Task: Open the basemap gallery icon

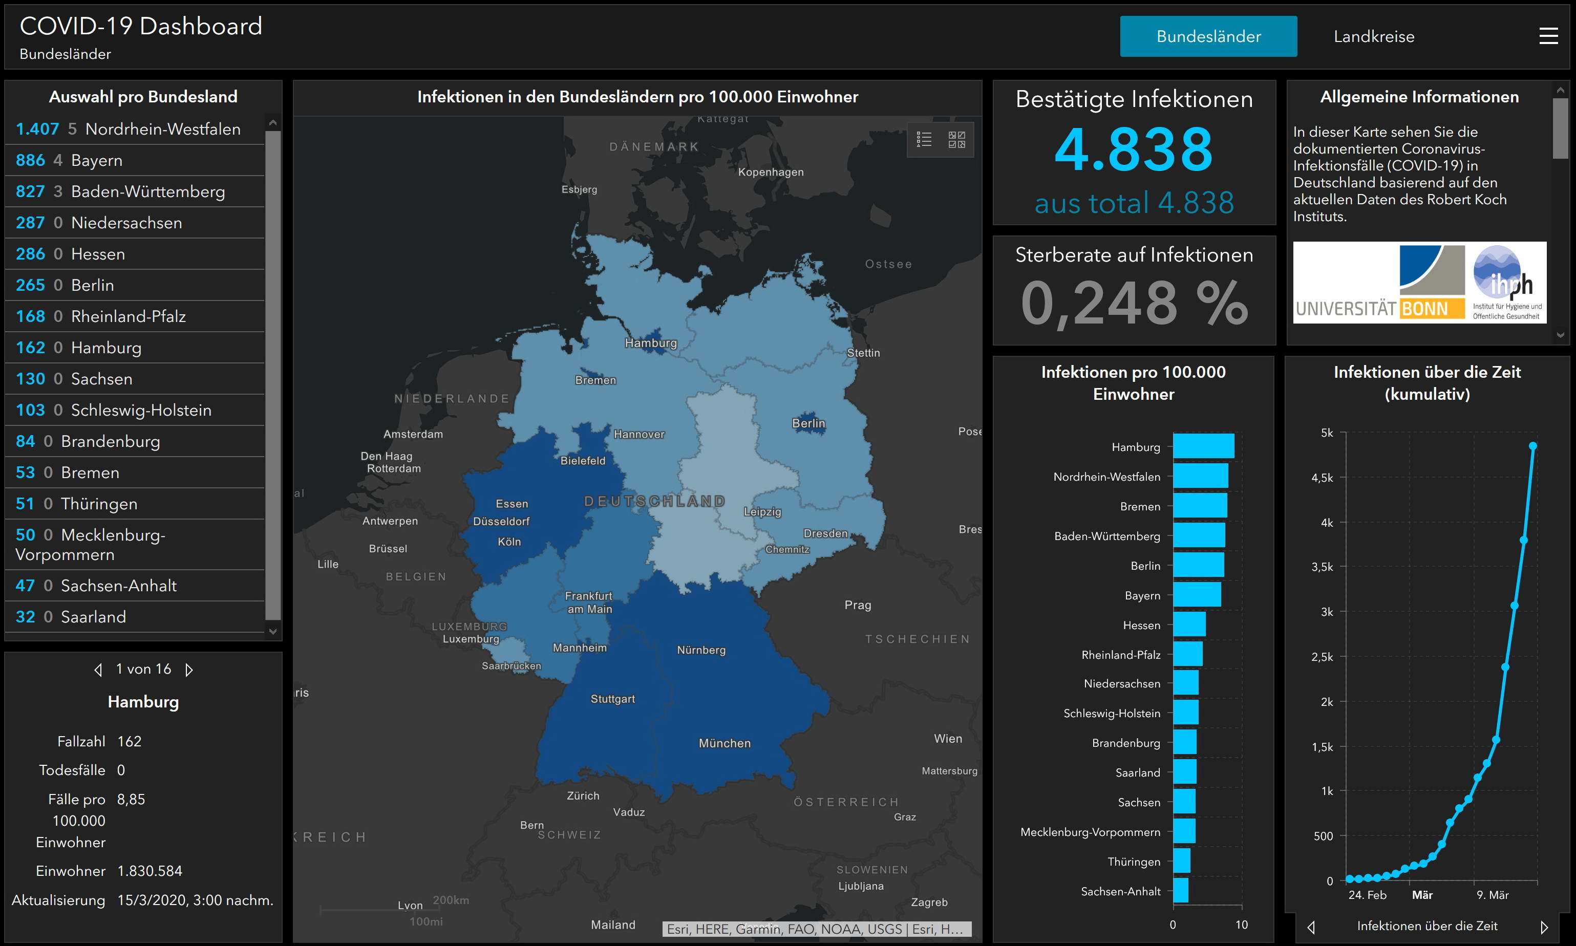Action: pos(956,140)
